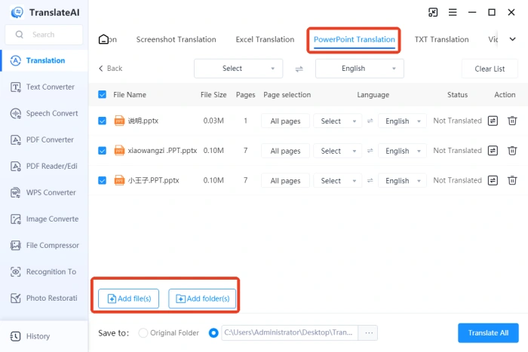
Task: Click the Home icon in tab bar
Action: click(x=103, y=39)
